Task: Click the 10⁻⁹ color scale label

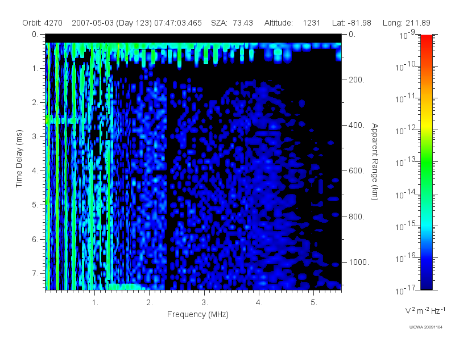Action: tap(407, 35)
